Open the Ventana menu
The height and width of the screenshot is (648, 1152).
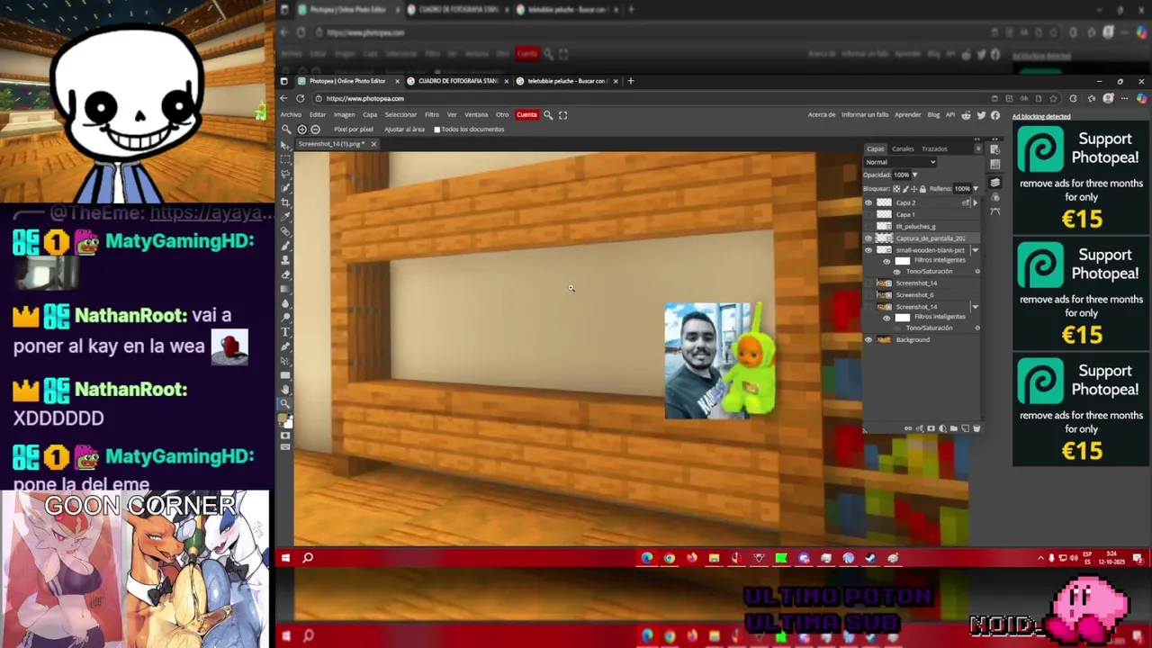point(476,115)
